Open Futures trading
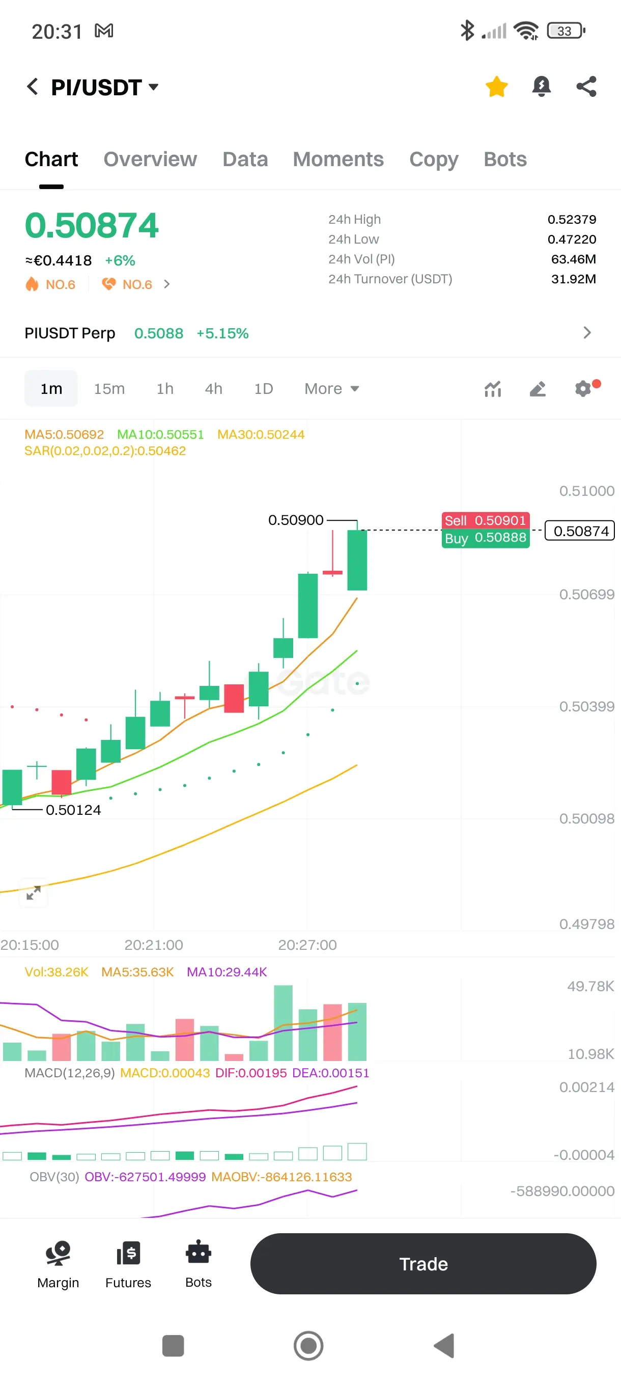621x1382 pixels. coord(128,1264)
